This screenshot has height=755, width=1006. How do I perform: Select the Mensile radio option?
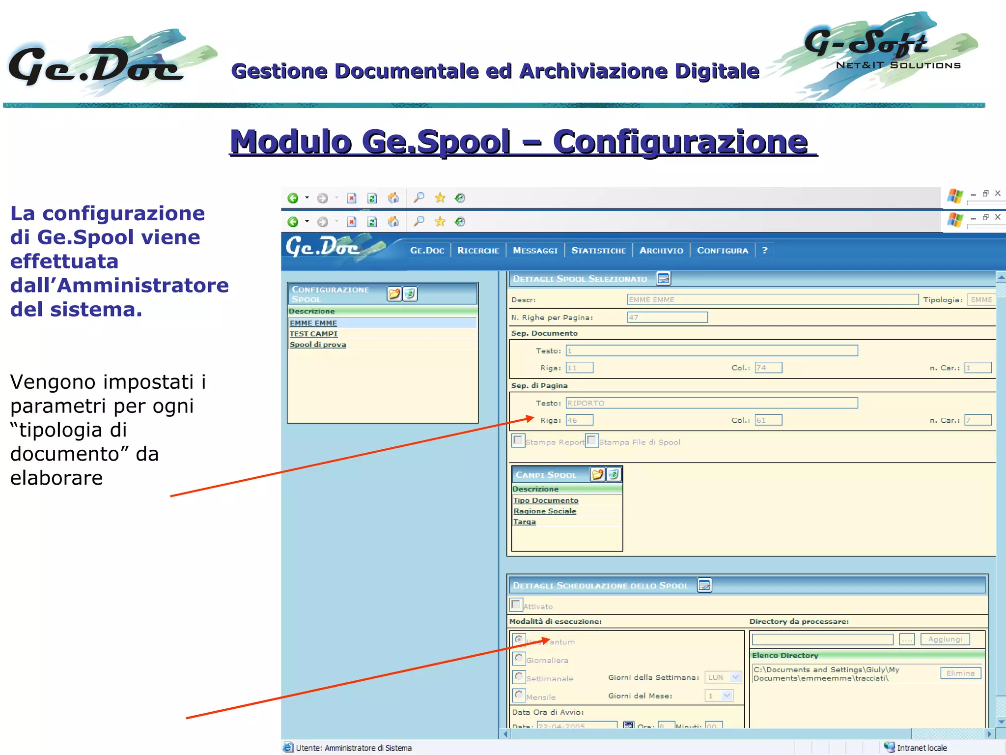pyautogui.click(x=519, y=695)
